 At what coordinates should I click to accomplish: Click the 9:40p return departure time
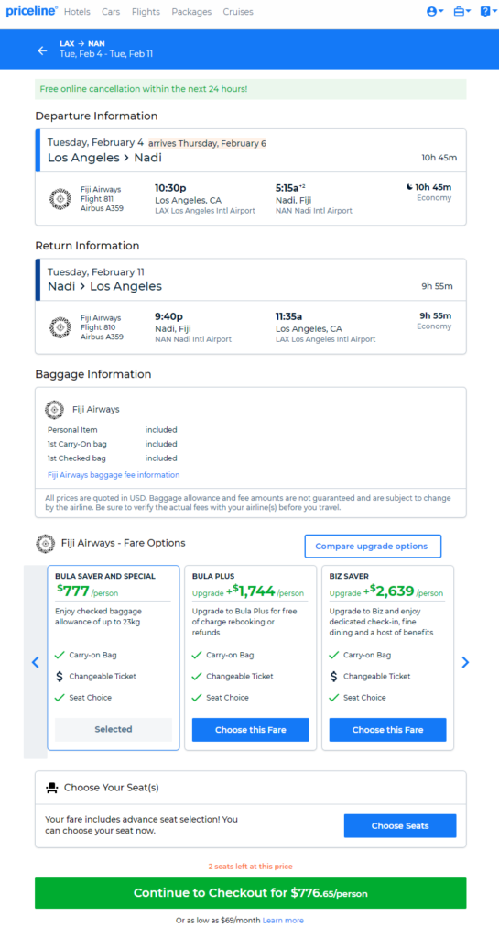click(168, 316)
